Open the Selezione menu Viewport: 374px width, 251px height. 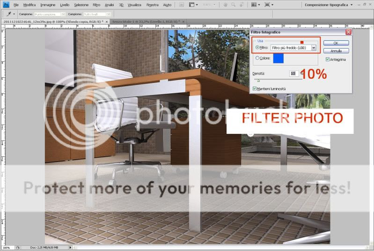tap(81, 5)
